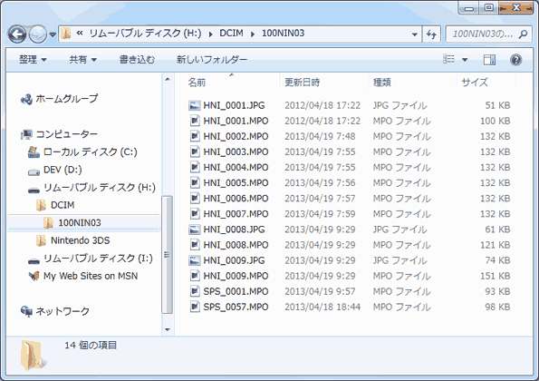Click the navigation pane scrollbar down arrow

click(x=168, y=329)
